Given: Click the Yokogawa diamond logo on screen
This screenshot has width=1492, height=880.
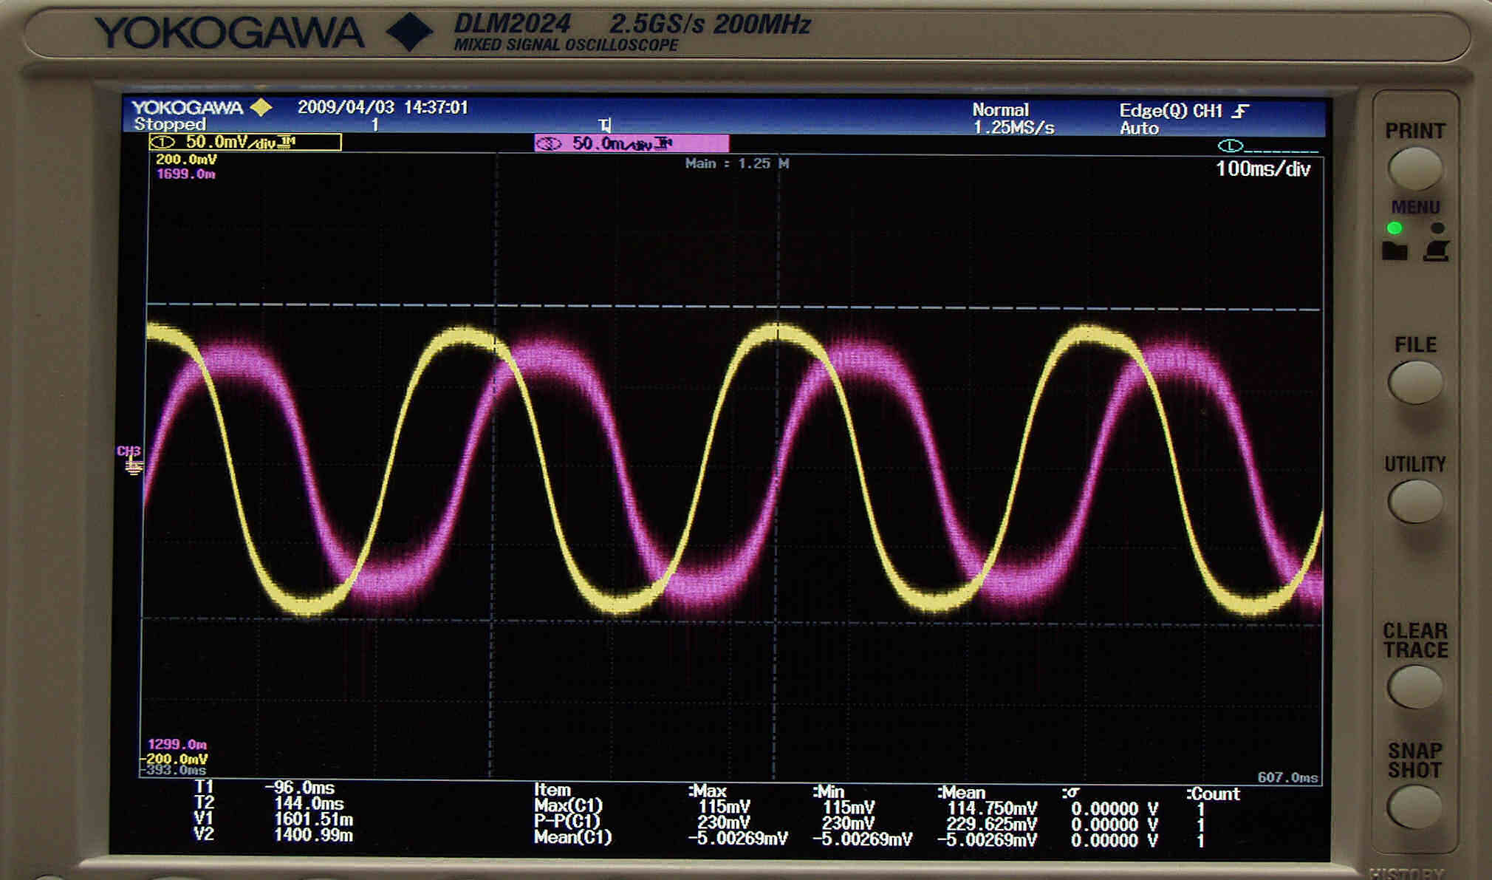Looking at the screenshot, I should coord(261,108).
